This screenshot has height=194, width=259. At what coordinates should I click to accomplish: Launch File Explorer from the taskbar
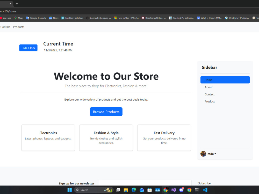(126, 190)
